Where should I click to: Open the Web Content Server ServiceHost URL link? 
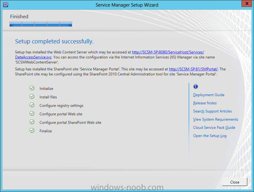[168, 52]
